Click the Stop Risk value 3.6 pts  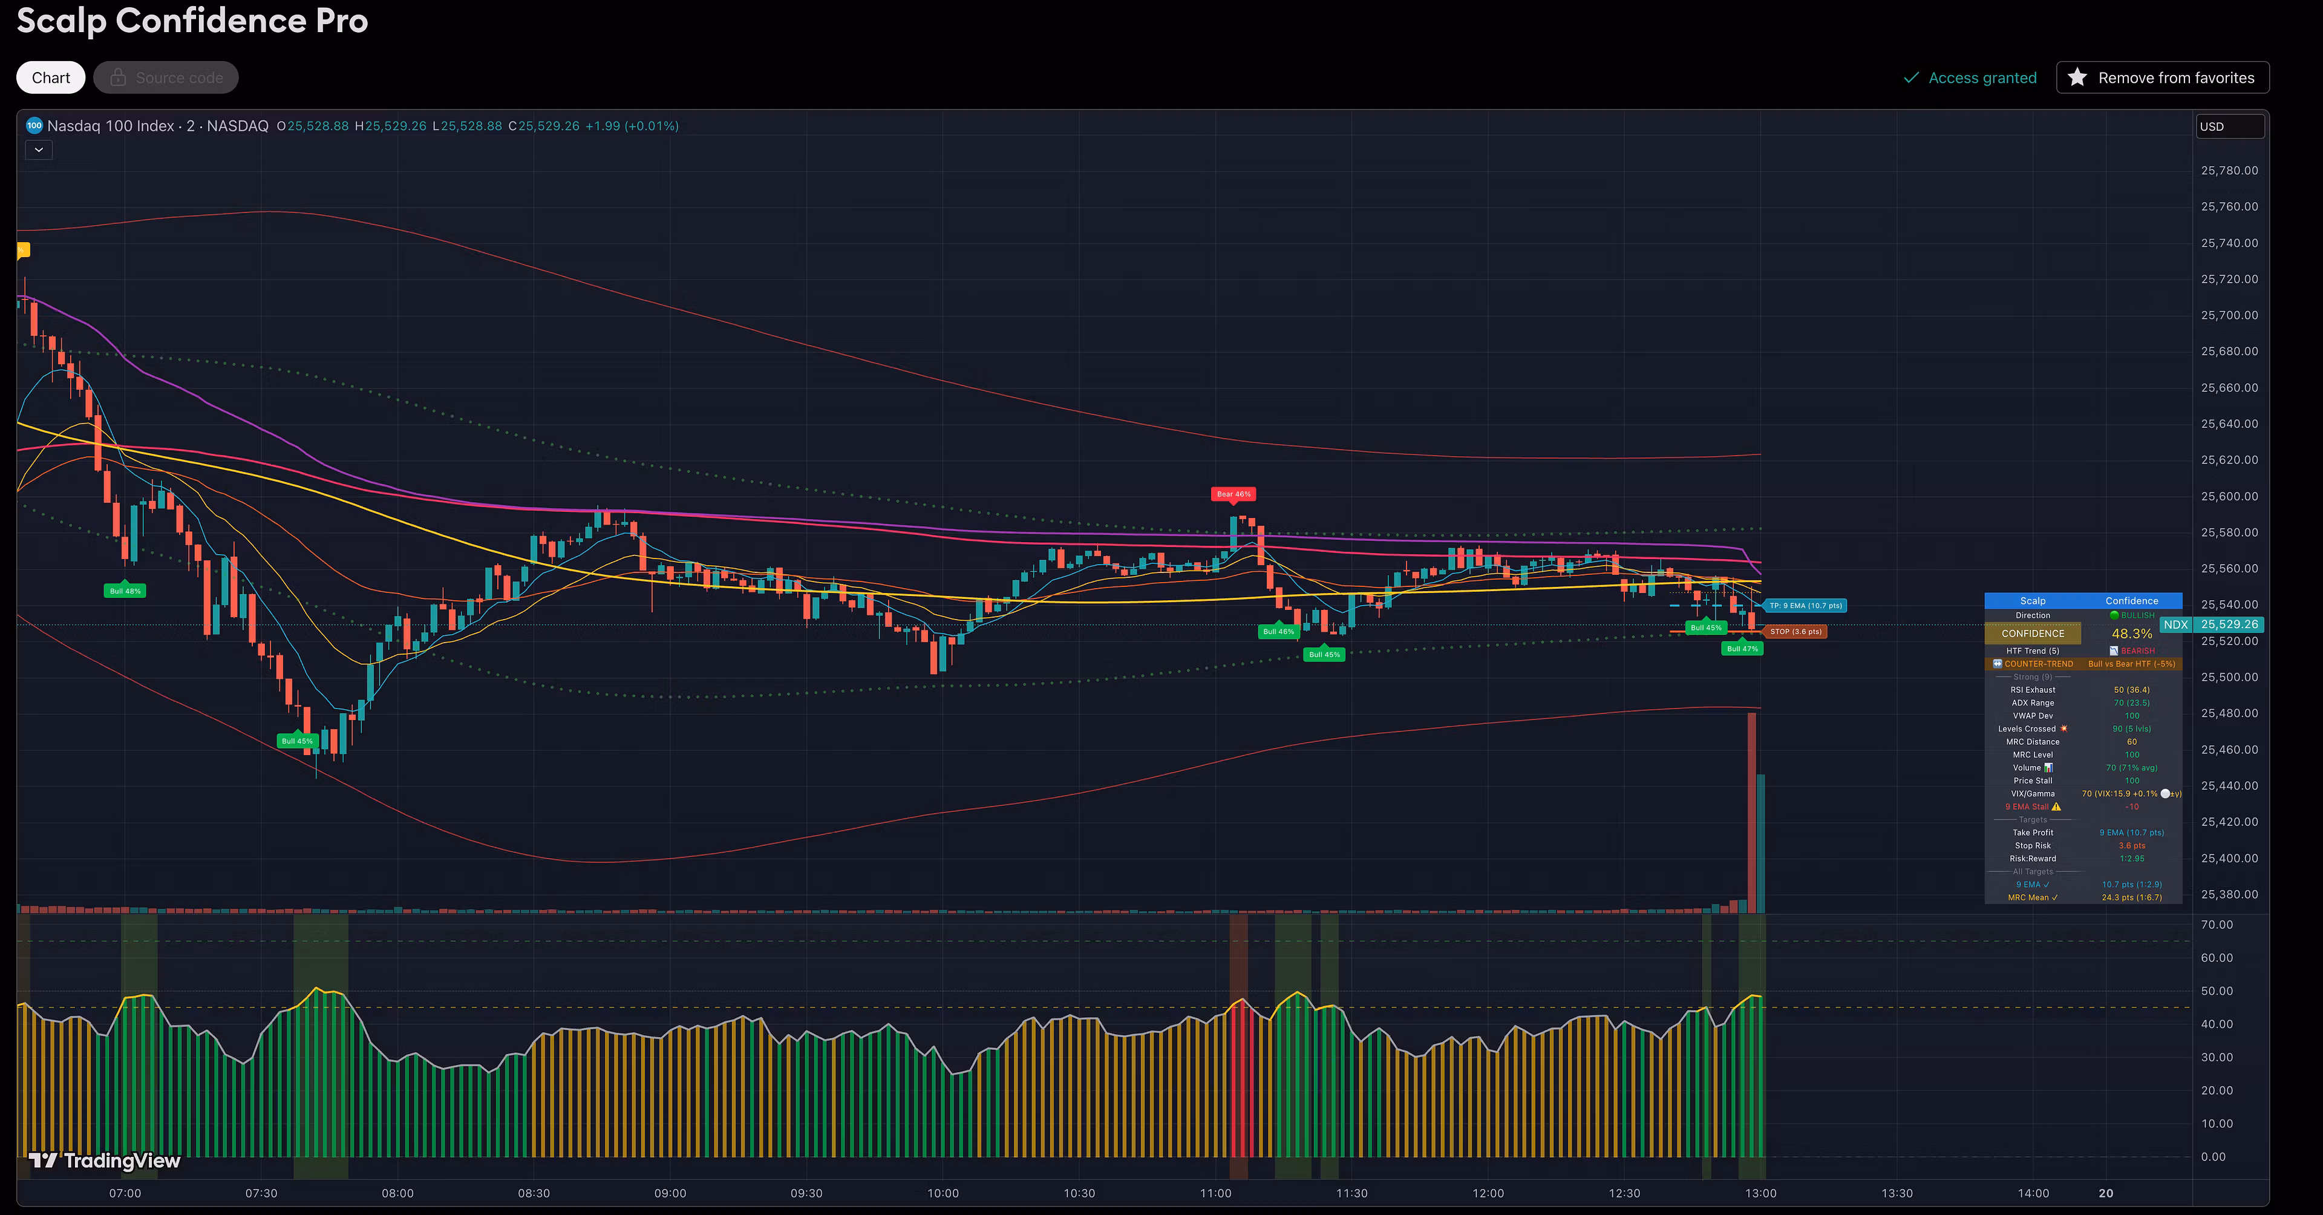click(x=2132, y=846)
